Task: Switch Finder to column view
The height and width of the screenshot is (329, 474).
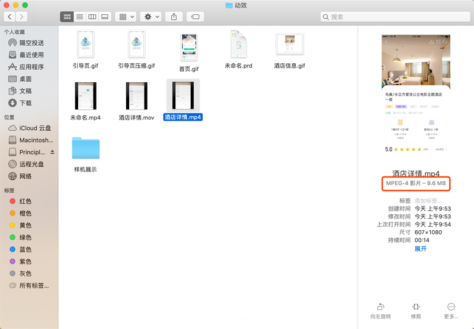Action: coord(92,17)
